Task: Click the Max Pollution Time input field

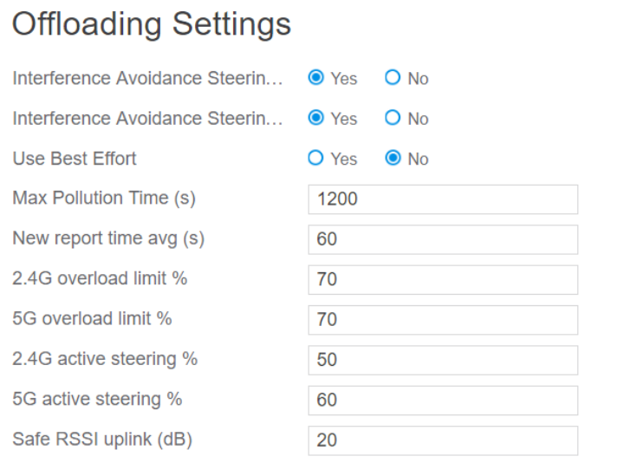Action: (442, 199)
